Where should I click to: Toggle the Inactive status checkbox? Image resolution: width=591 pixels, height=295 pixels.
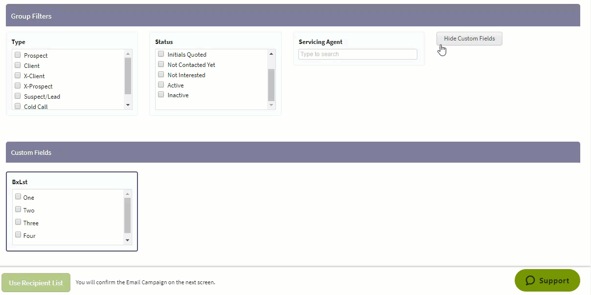[161, 95]
